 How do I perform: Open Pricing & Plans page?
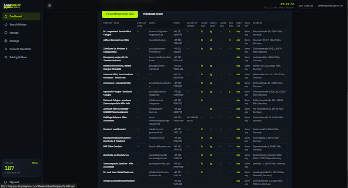pyautogui.click(x=21, y=57)
